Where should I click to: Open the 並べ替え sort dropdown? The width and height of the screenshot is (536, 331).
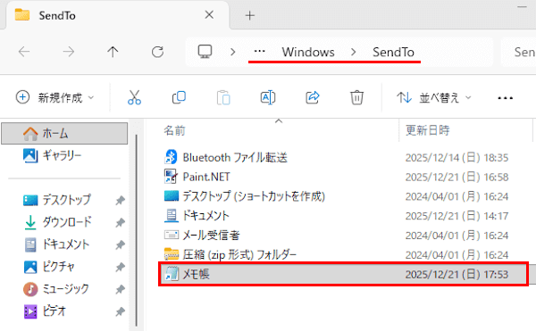click(434, 98)
